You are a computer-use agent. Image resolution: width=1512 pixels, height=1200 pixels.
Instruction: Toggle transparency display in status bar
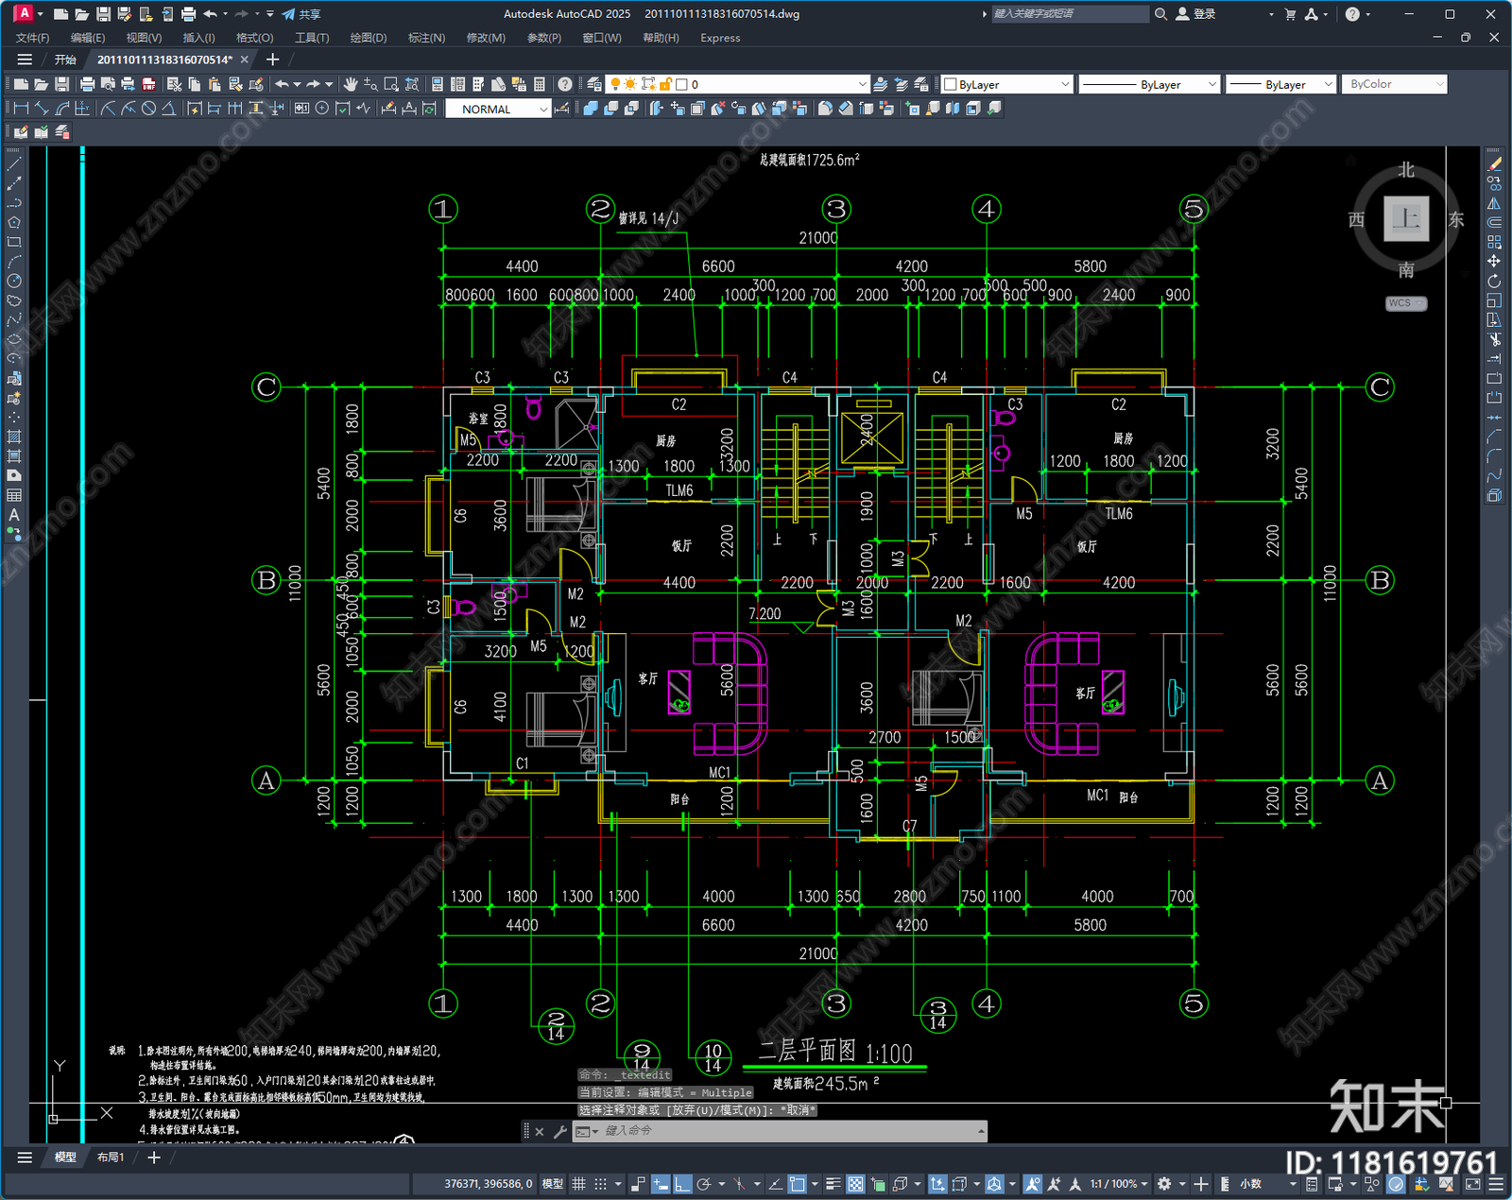[x=855, y=1184]
